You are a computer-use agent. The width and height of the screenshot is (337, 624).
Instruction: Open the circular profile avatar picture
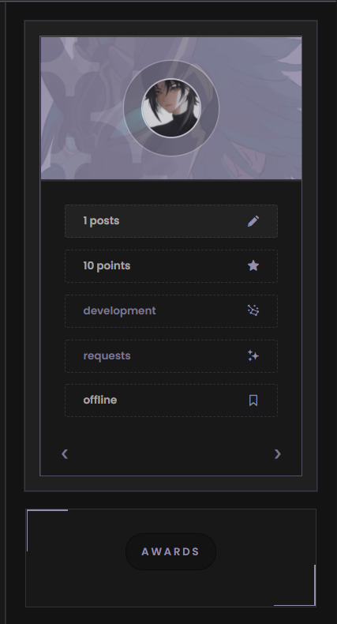click(171, 108)
